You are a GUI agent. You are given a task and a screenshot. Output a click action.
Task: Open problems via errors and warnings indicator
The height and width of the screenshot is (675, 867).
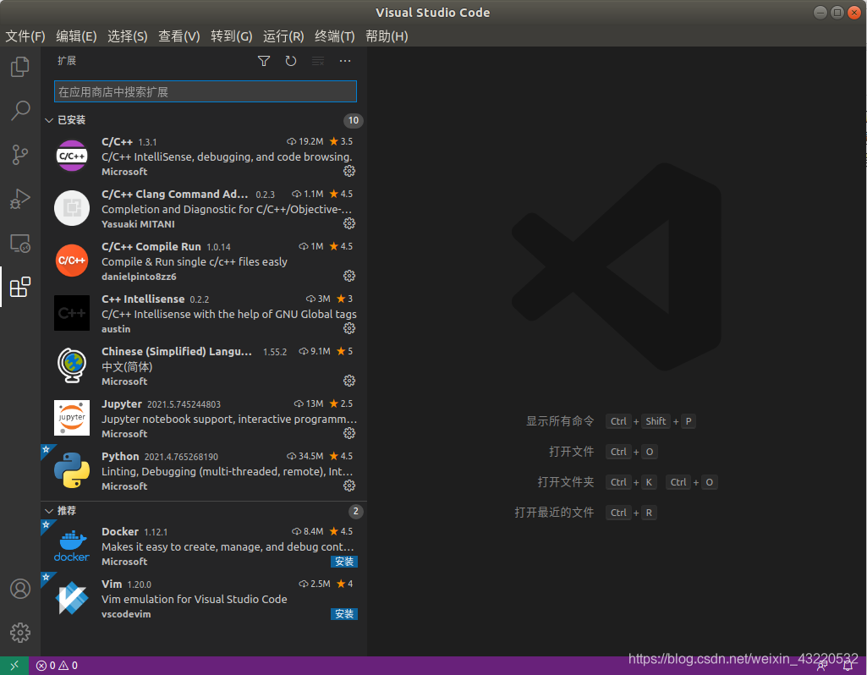click(x=57, y=666)
